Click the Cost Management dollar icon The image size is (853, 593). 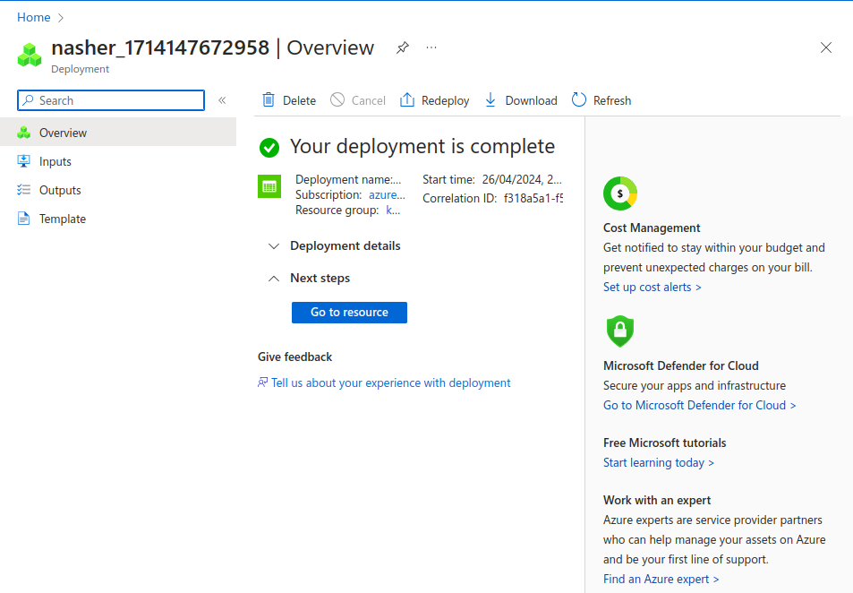point(619,193)
